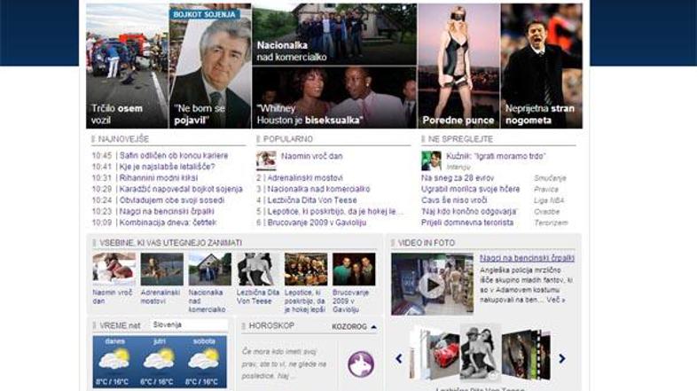
Task: Click the Naomin vroč dan thumbnail in Popularno
Action: point(266,160)
